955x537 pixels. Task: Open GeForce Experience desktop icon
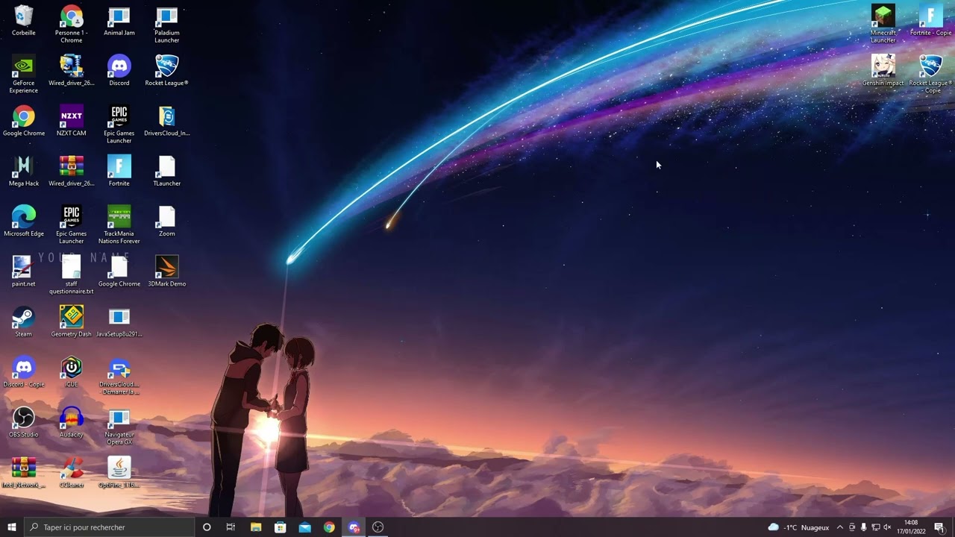23,74
